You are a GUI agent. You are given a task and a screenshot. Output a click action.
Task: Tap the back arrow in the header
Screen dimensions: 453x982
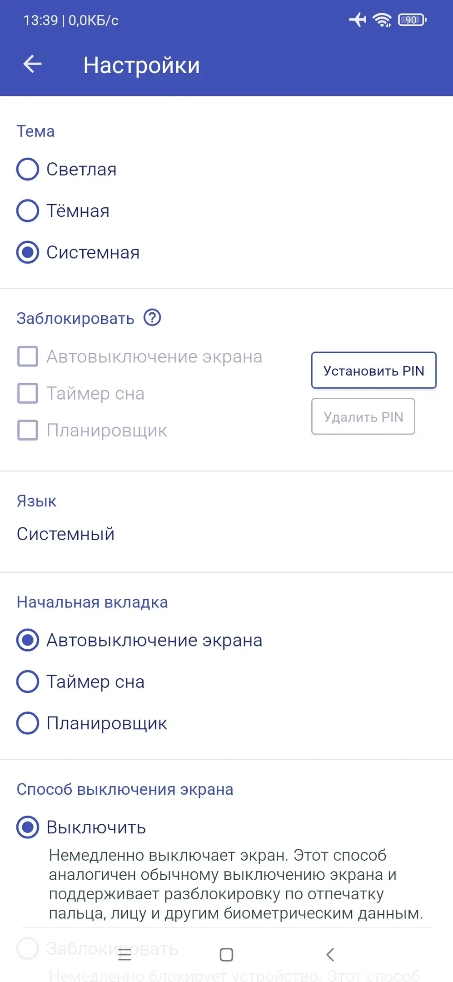point(32,64)
